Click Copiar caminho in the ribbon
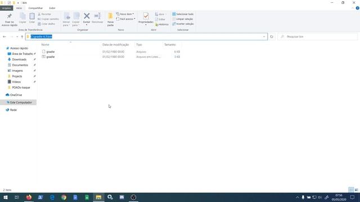This screenshot has height=202, width=360. click(x=48, y=19)
